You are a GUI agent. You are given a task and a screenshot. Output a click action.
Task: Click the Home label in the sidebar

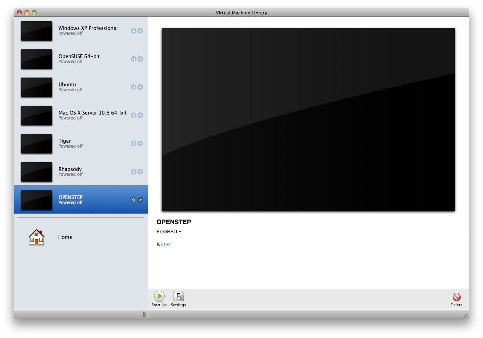65,237
